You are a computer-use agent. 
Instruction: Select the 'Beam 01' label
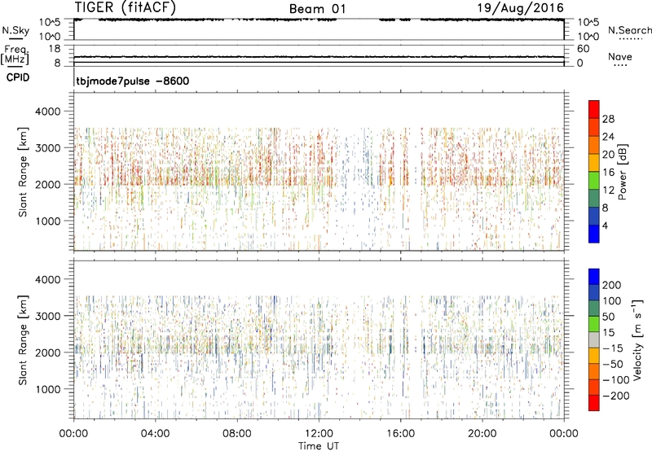tap(317, 9)
